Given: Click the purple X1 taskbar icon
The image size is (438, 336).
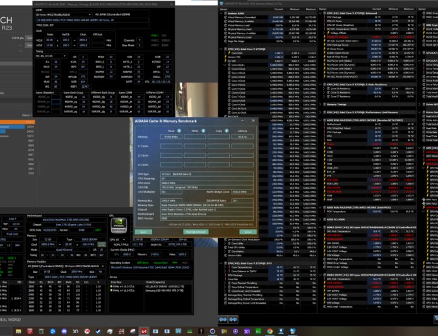Looking at the screenshot, I should (247, 332).
